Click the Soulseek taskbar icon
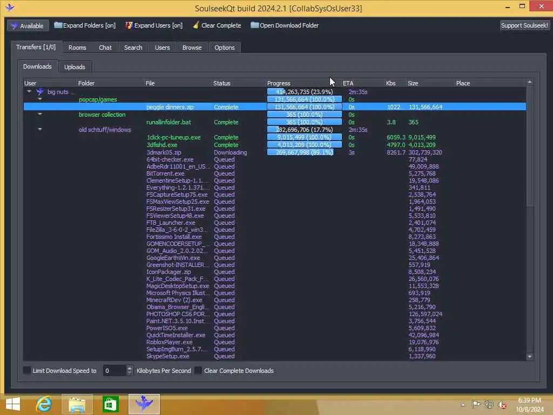553x415 pixels. [144, 404]
